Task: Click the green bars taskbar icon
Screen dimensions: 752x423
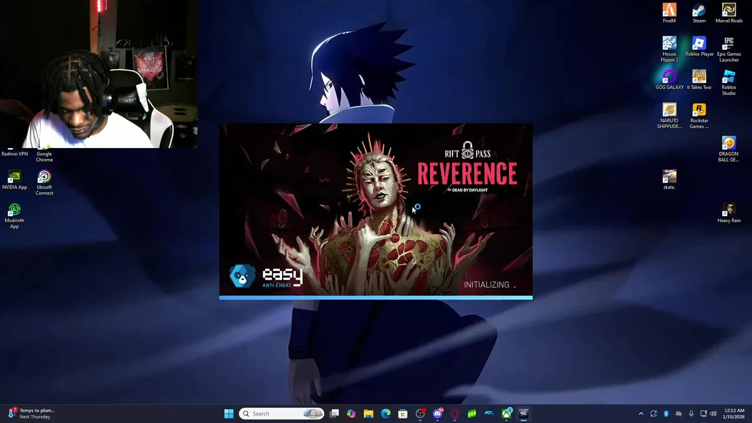Action: pos(472,414)
